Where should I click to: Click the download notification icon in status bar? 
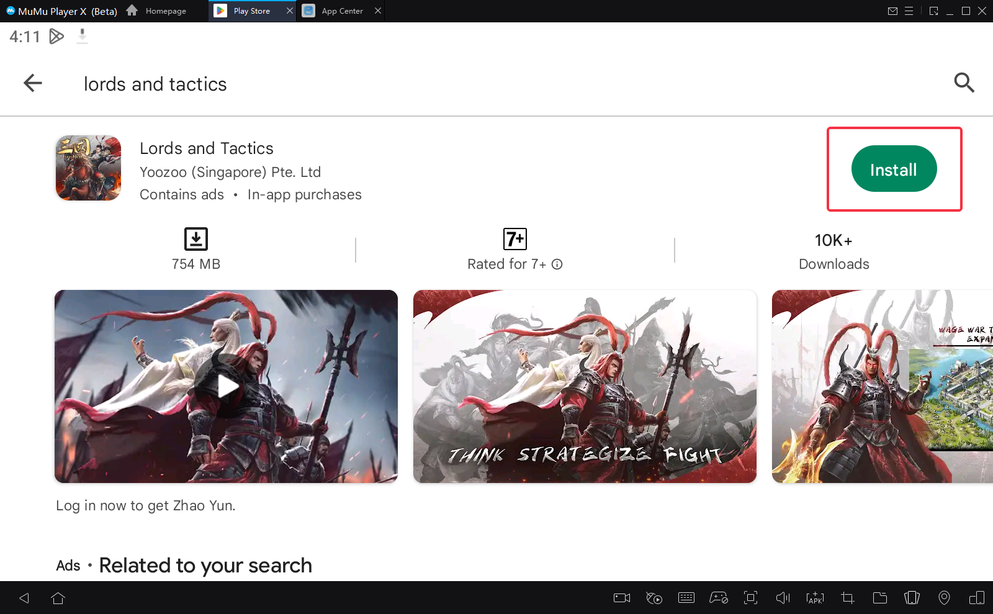[x=82, y=37]
